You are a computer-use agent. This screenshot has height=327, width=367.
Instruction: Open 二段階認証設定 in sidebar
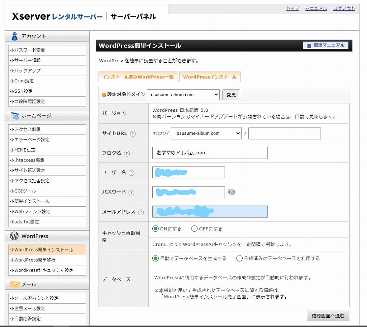coord(47,101)
